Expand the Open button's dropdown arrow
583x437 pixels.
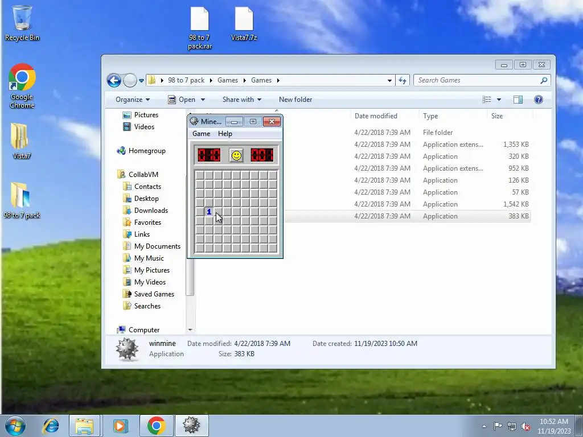coord(203,100)
